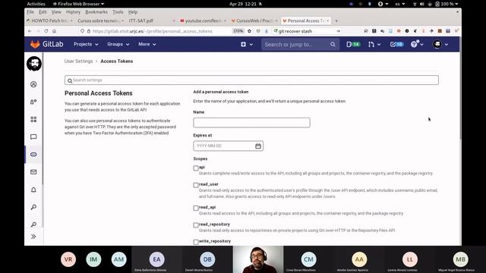Open calendar picker in Expires at field
Image resolution: width=486 pixels, height=273 pixels.
point(258,146)
